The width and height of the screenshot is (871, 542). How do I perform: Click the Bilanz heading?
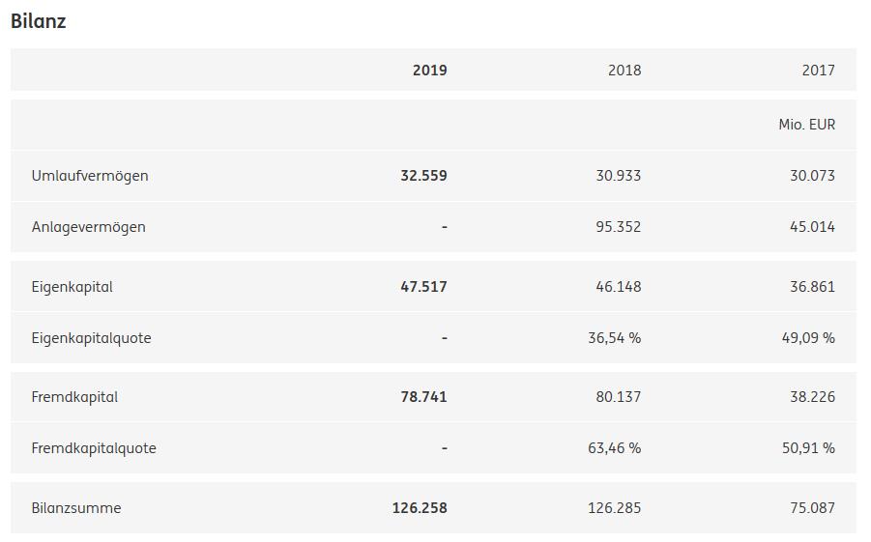(x=39, y=21)
